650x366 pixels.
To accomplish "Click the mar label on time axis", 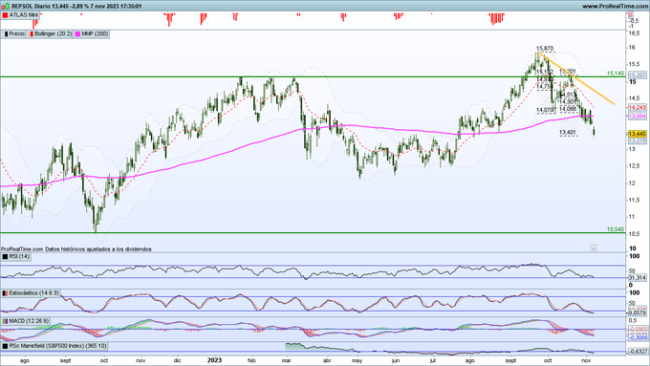I will click(x=287, y=360).
